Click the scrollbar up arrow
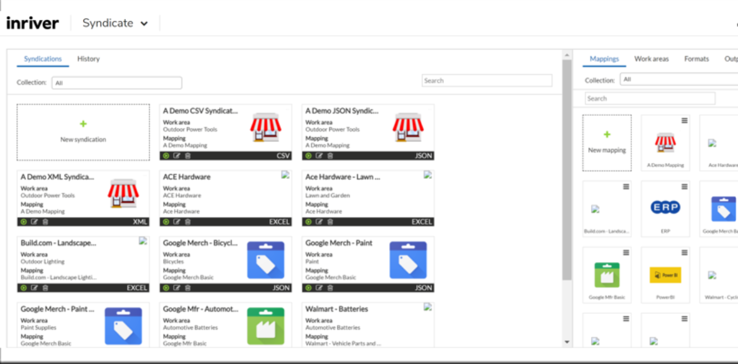738x364 pixels. click(567, 55)
